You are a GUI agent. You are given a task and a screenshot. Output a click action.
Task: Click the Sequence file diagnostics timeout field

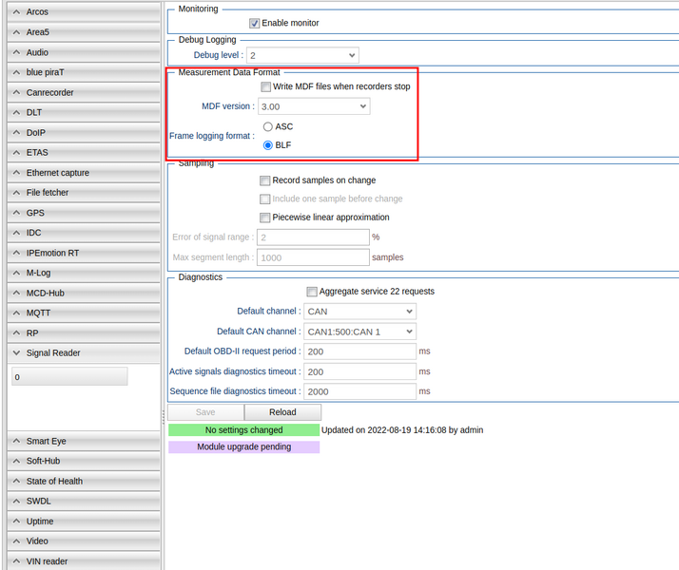click(x=359, y=391)
